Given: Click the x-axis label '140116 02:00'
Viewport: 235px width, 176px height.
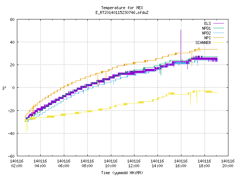Looking at the screenshot, I should tap(17, 164).
